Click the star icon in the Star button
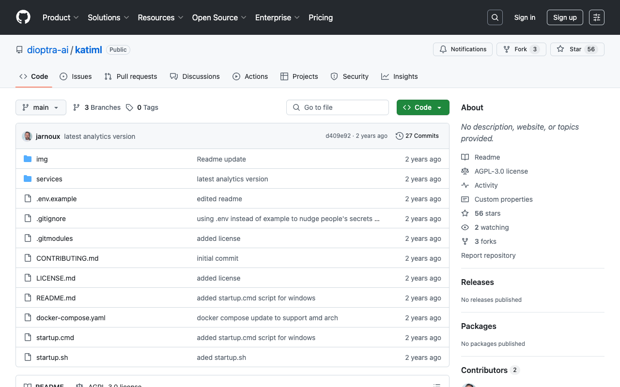 pos(560,49)
